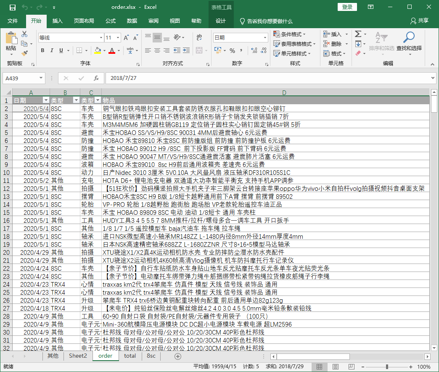The image size is (439, 372).
Task: Switch to the 公式 ribbon tab
Action: tap(111, 21)
